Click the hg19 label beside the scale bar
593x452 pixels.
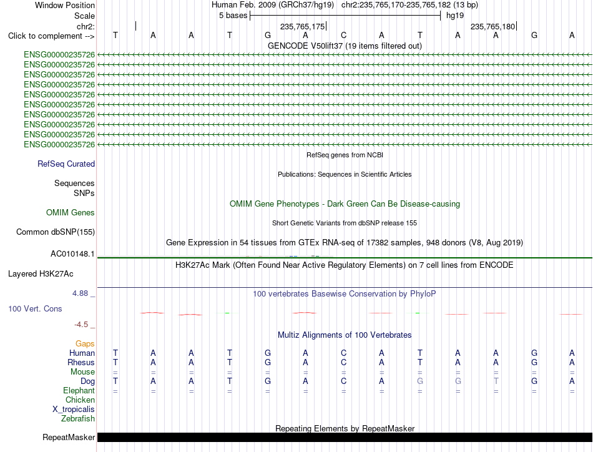455,16
